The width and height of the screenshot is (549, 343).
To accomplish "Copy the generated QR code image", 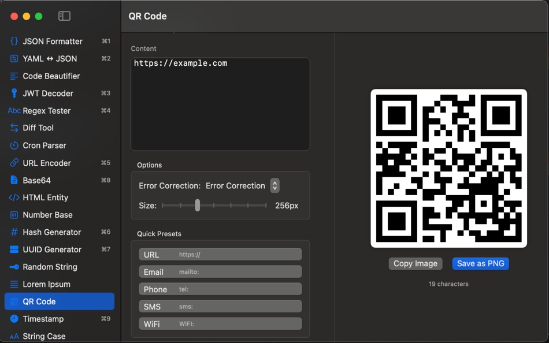I will 415,263.
